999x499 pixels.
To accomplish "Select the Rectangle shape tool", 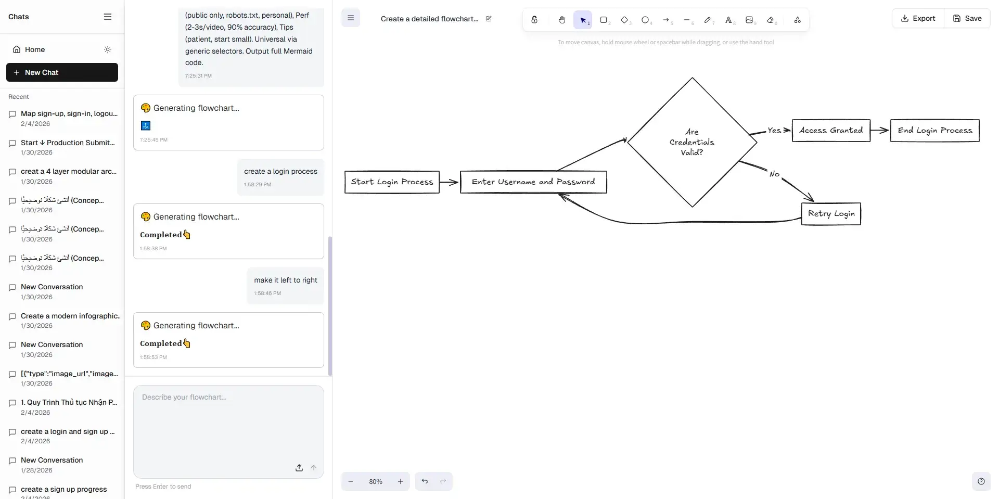I will click(604, 20).
